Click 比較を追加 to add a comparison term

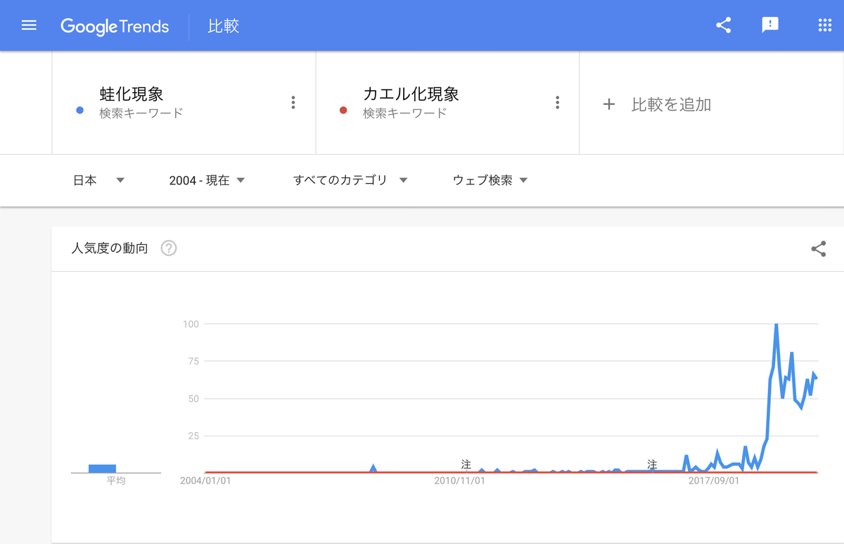tap(672, 104)
